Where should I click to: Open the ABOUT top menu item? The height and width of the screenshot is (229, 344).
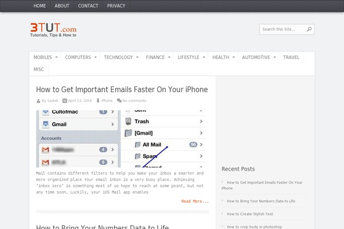(x=62, y=6)
